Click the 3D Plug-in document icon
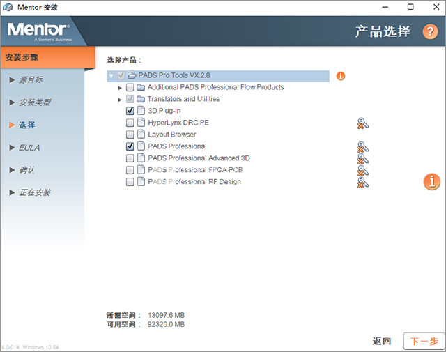Image resolution: width=446 pixels, height=352 pixels. tap(141, 111)
